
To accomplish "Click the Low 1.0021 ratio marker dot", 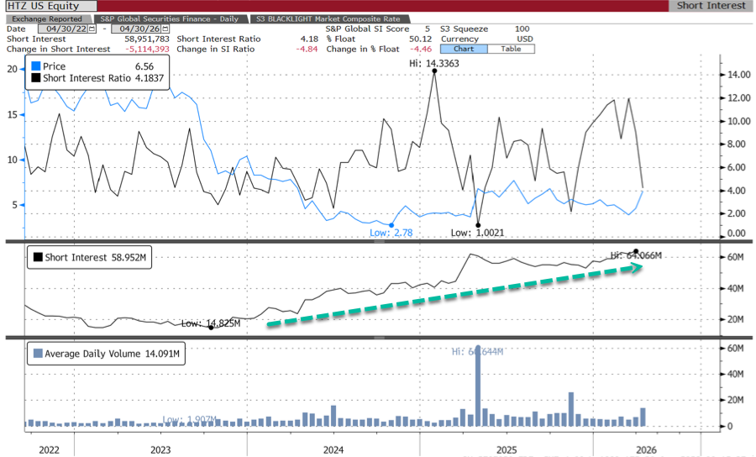I will (478, 224).
